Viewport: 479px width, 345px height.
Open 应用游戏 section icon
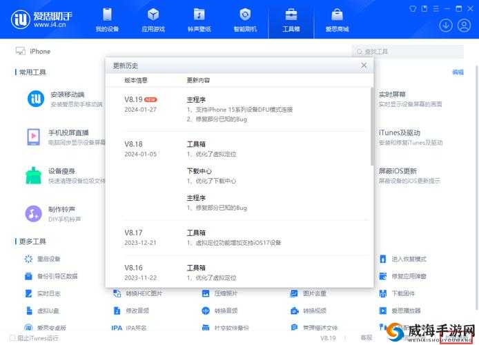[153, 14]
